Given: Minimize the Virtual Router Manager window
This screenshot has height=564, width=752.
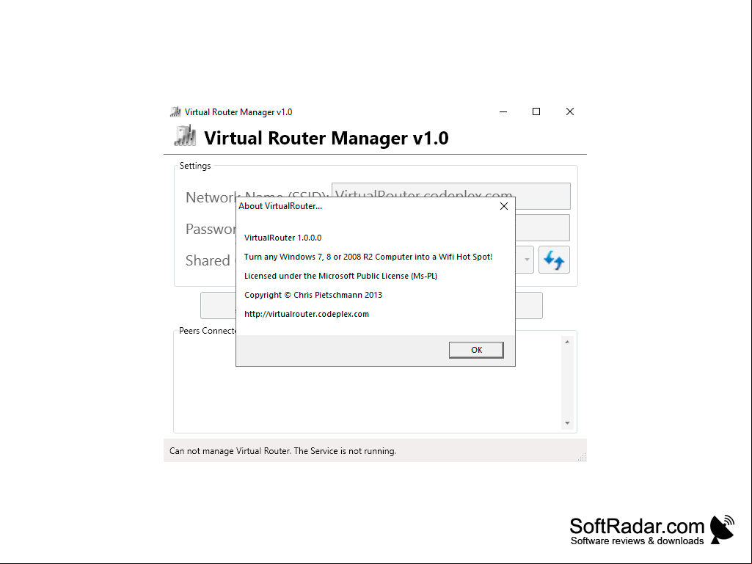Looking at the screenshot, I should [503, 111].
